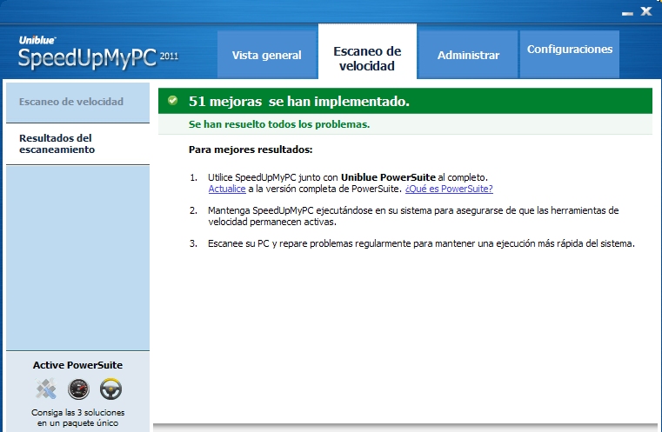This screenshot has height=432, width=662.
Task: Click the green checkmark success icon
Action: 173,101
